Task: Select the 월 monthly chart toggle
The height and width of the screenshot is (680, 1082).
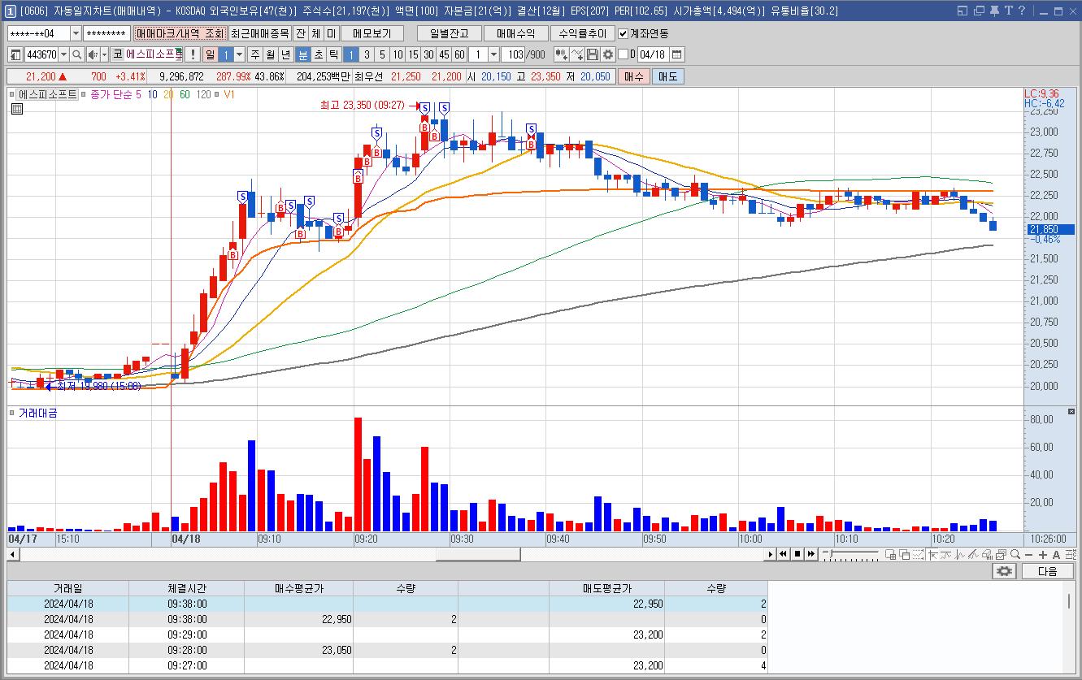Action: click(271, 54)
